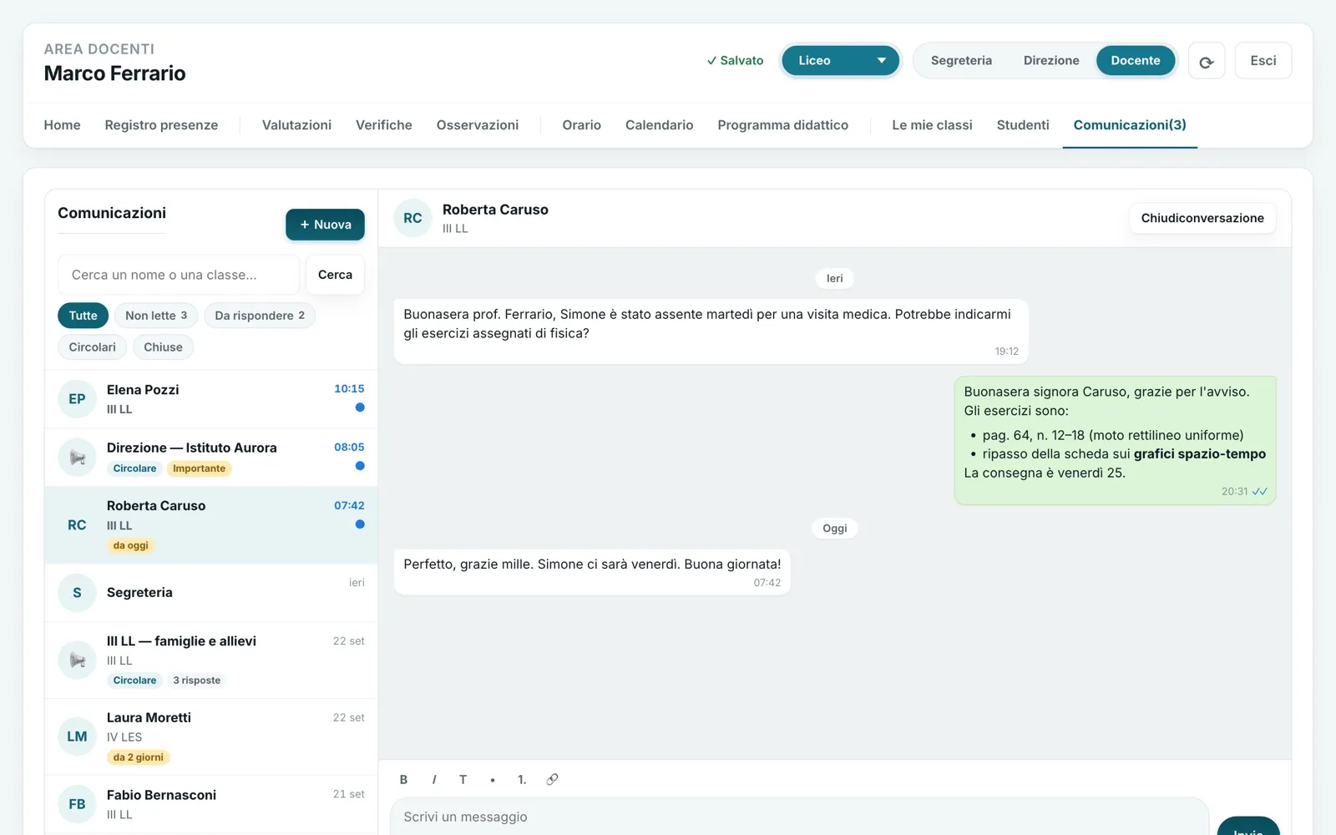The image size is (1336, 835).
Task: Click the FB avatar for Fabio Bernasconi
Action: point(77,804)
